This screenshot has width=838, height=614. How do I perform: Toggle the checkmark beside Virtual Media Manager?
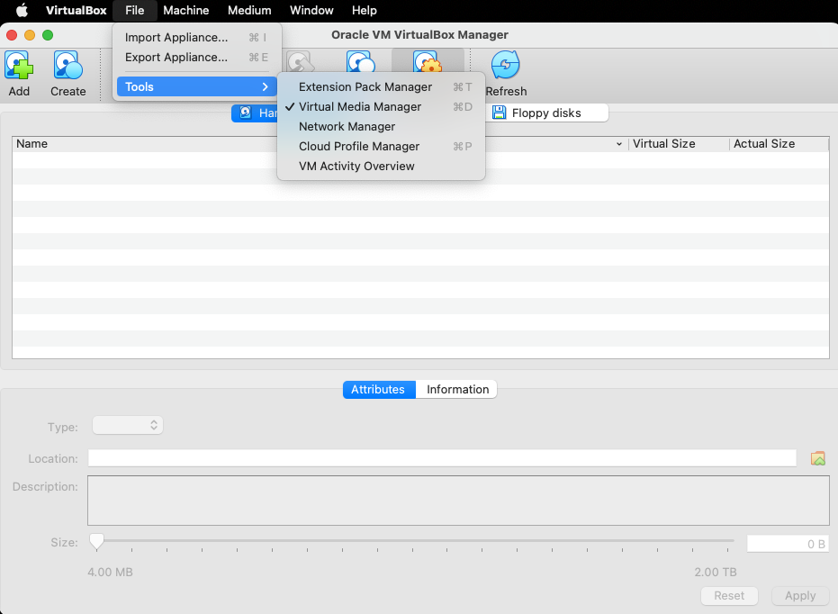[290, 106]
